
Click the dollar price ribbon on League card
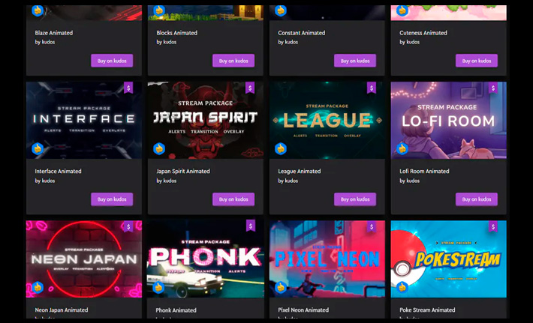(372, 88)
